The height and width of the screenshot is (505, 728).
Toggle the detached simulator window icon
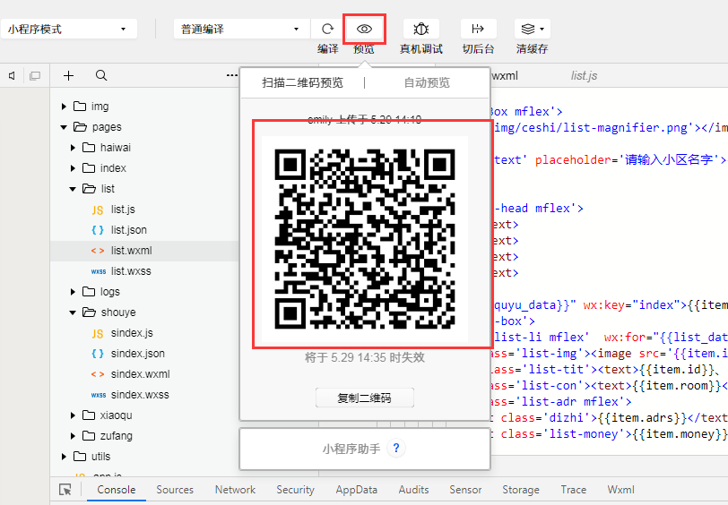(35, 75)
